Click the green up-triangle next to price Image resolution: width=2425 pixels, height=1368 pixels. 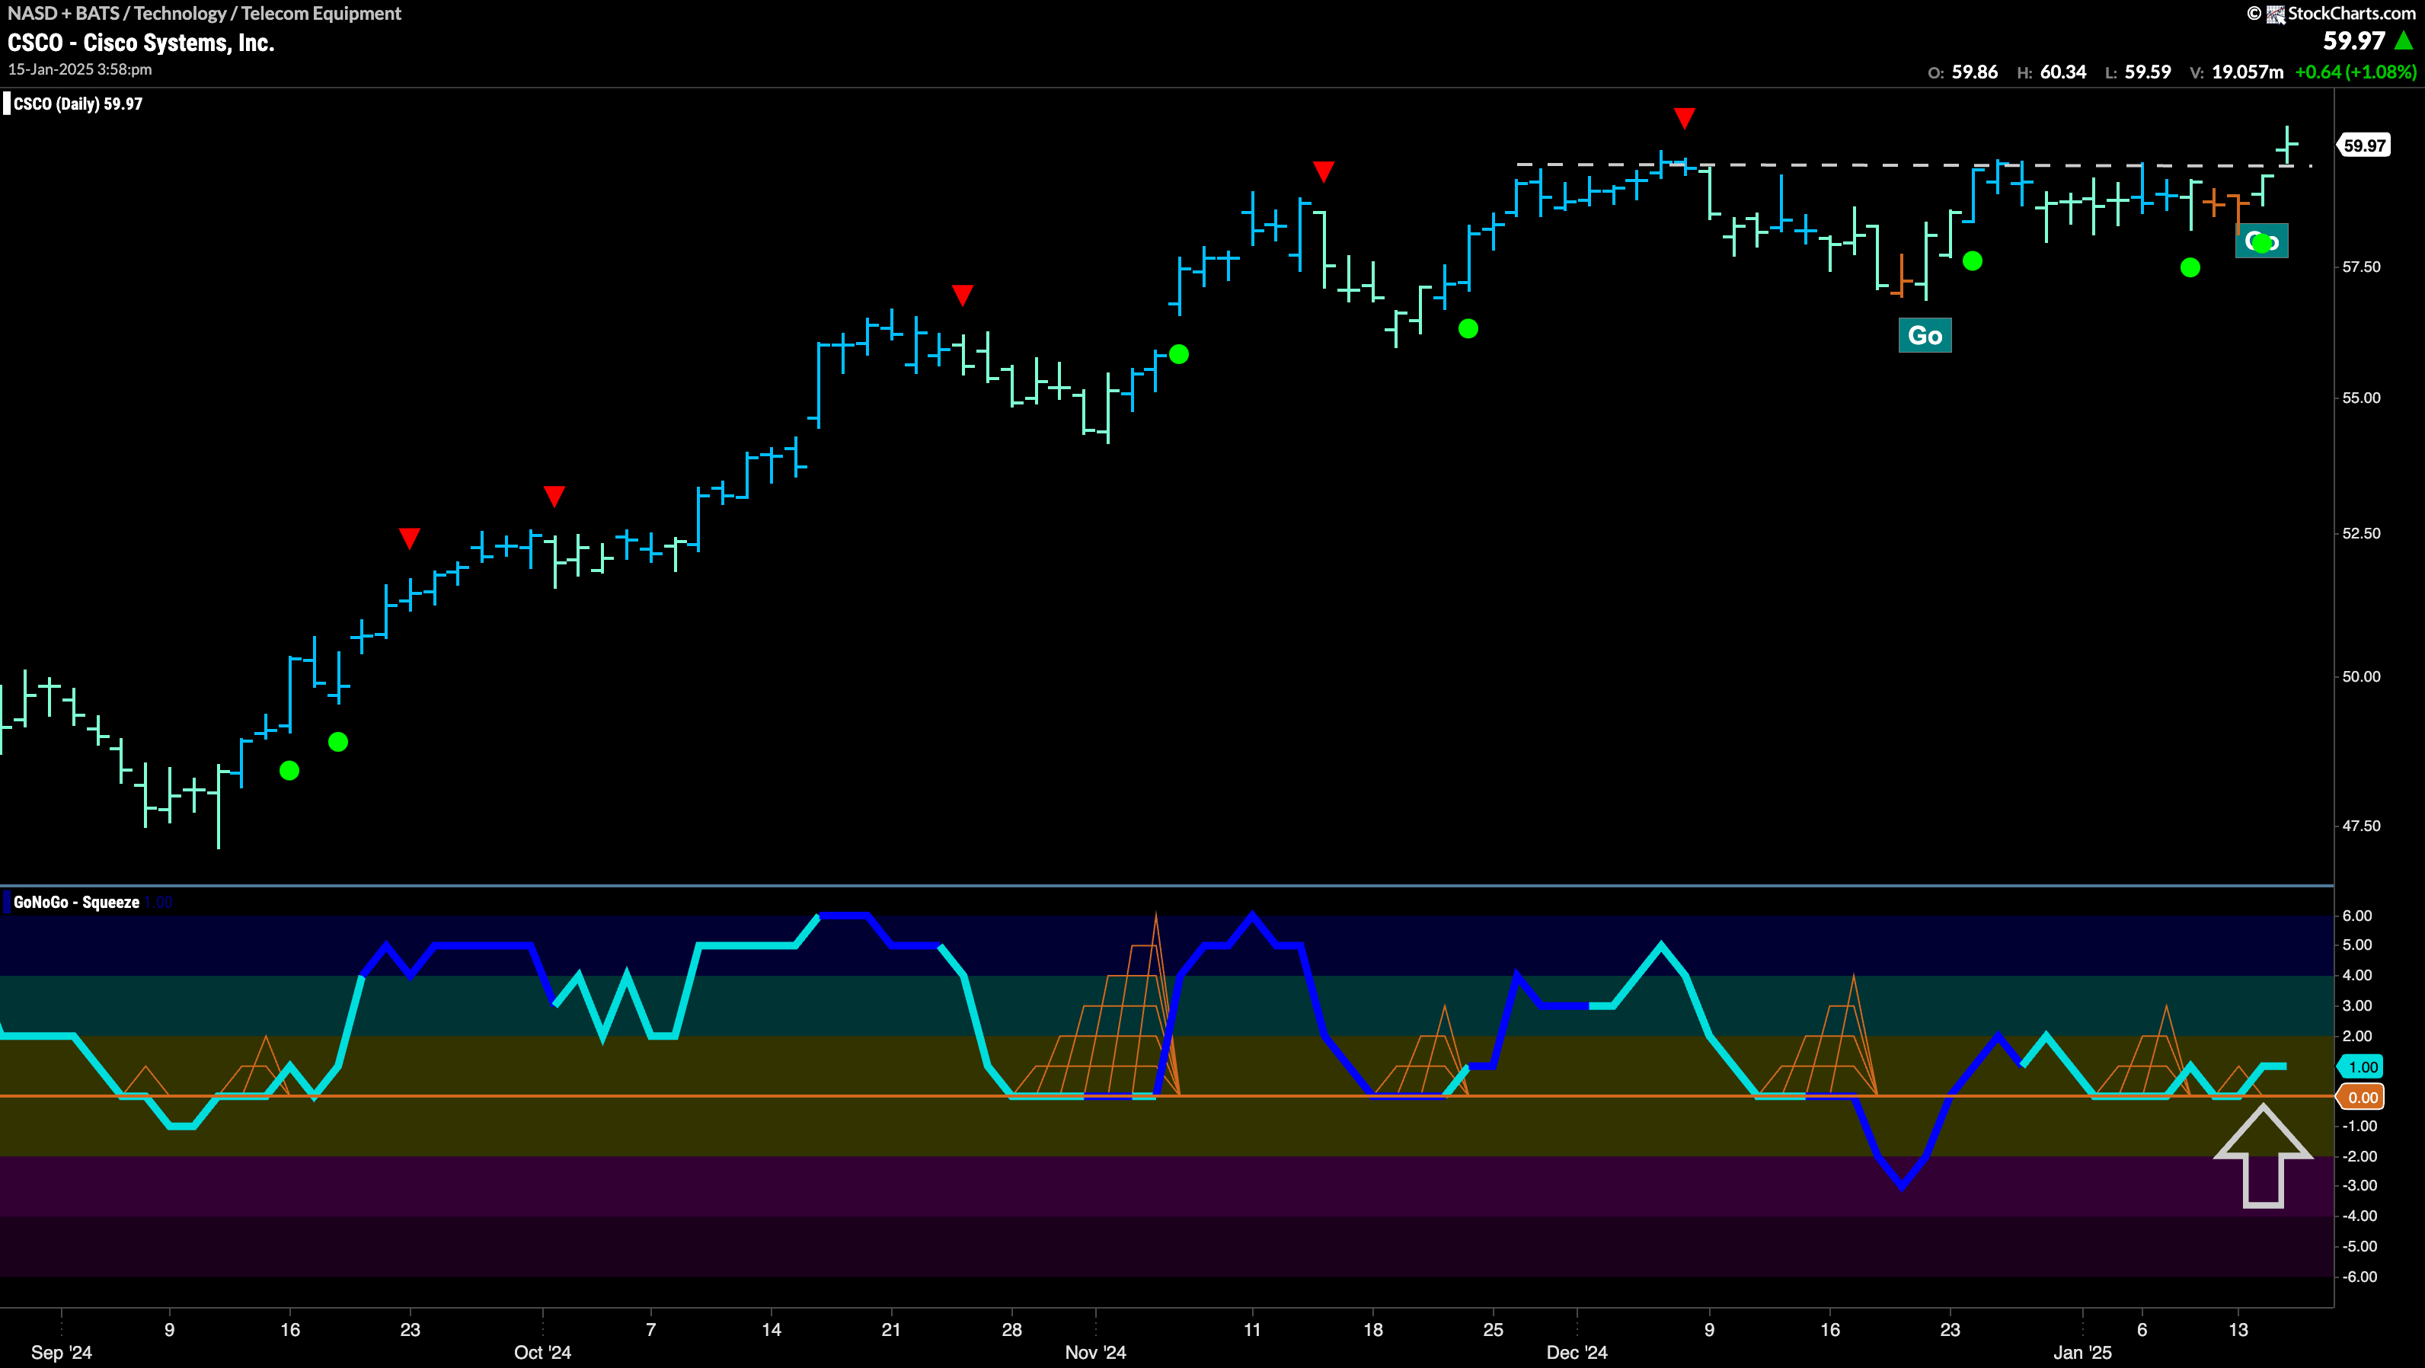pos(2404,40)
